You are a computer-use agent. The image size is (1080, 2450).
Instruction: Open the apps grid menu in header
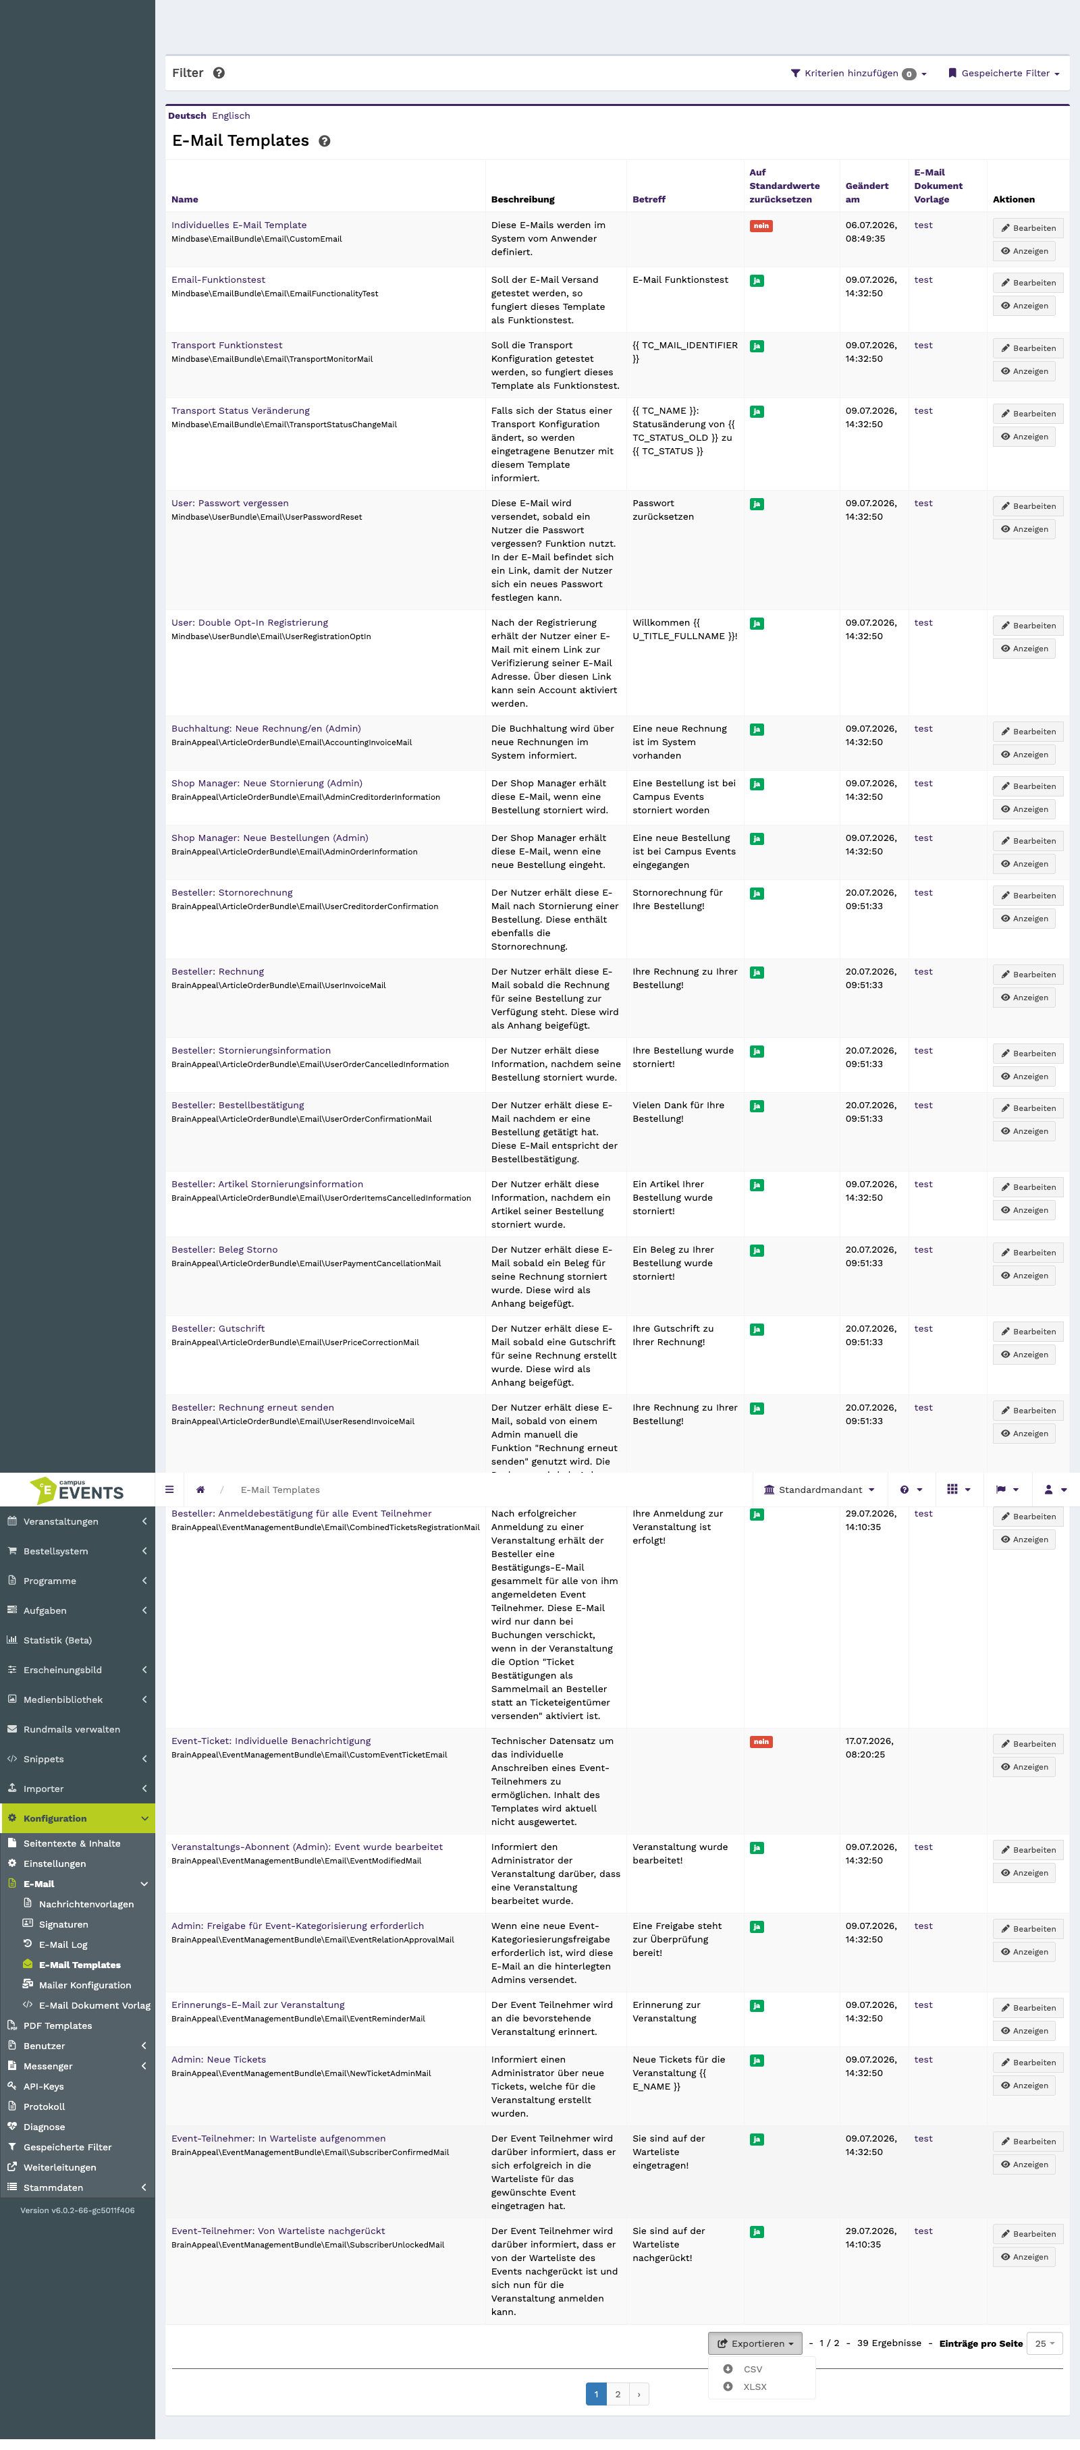click(x=959, y=1490)
